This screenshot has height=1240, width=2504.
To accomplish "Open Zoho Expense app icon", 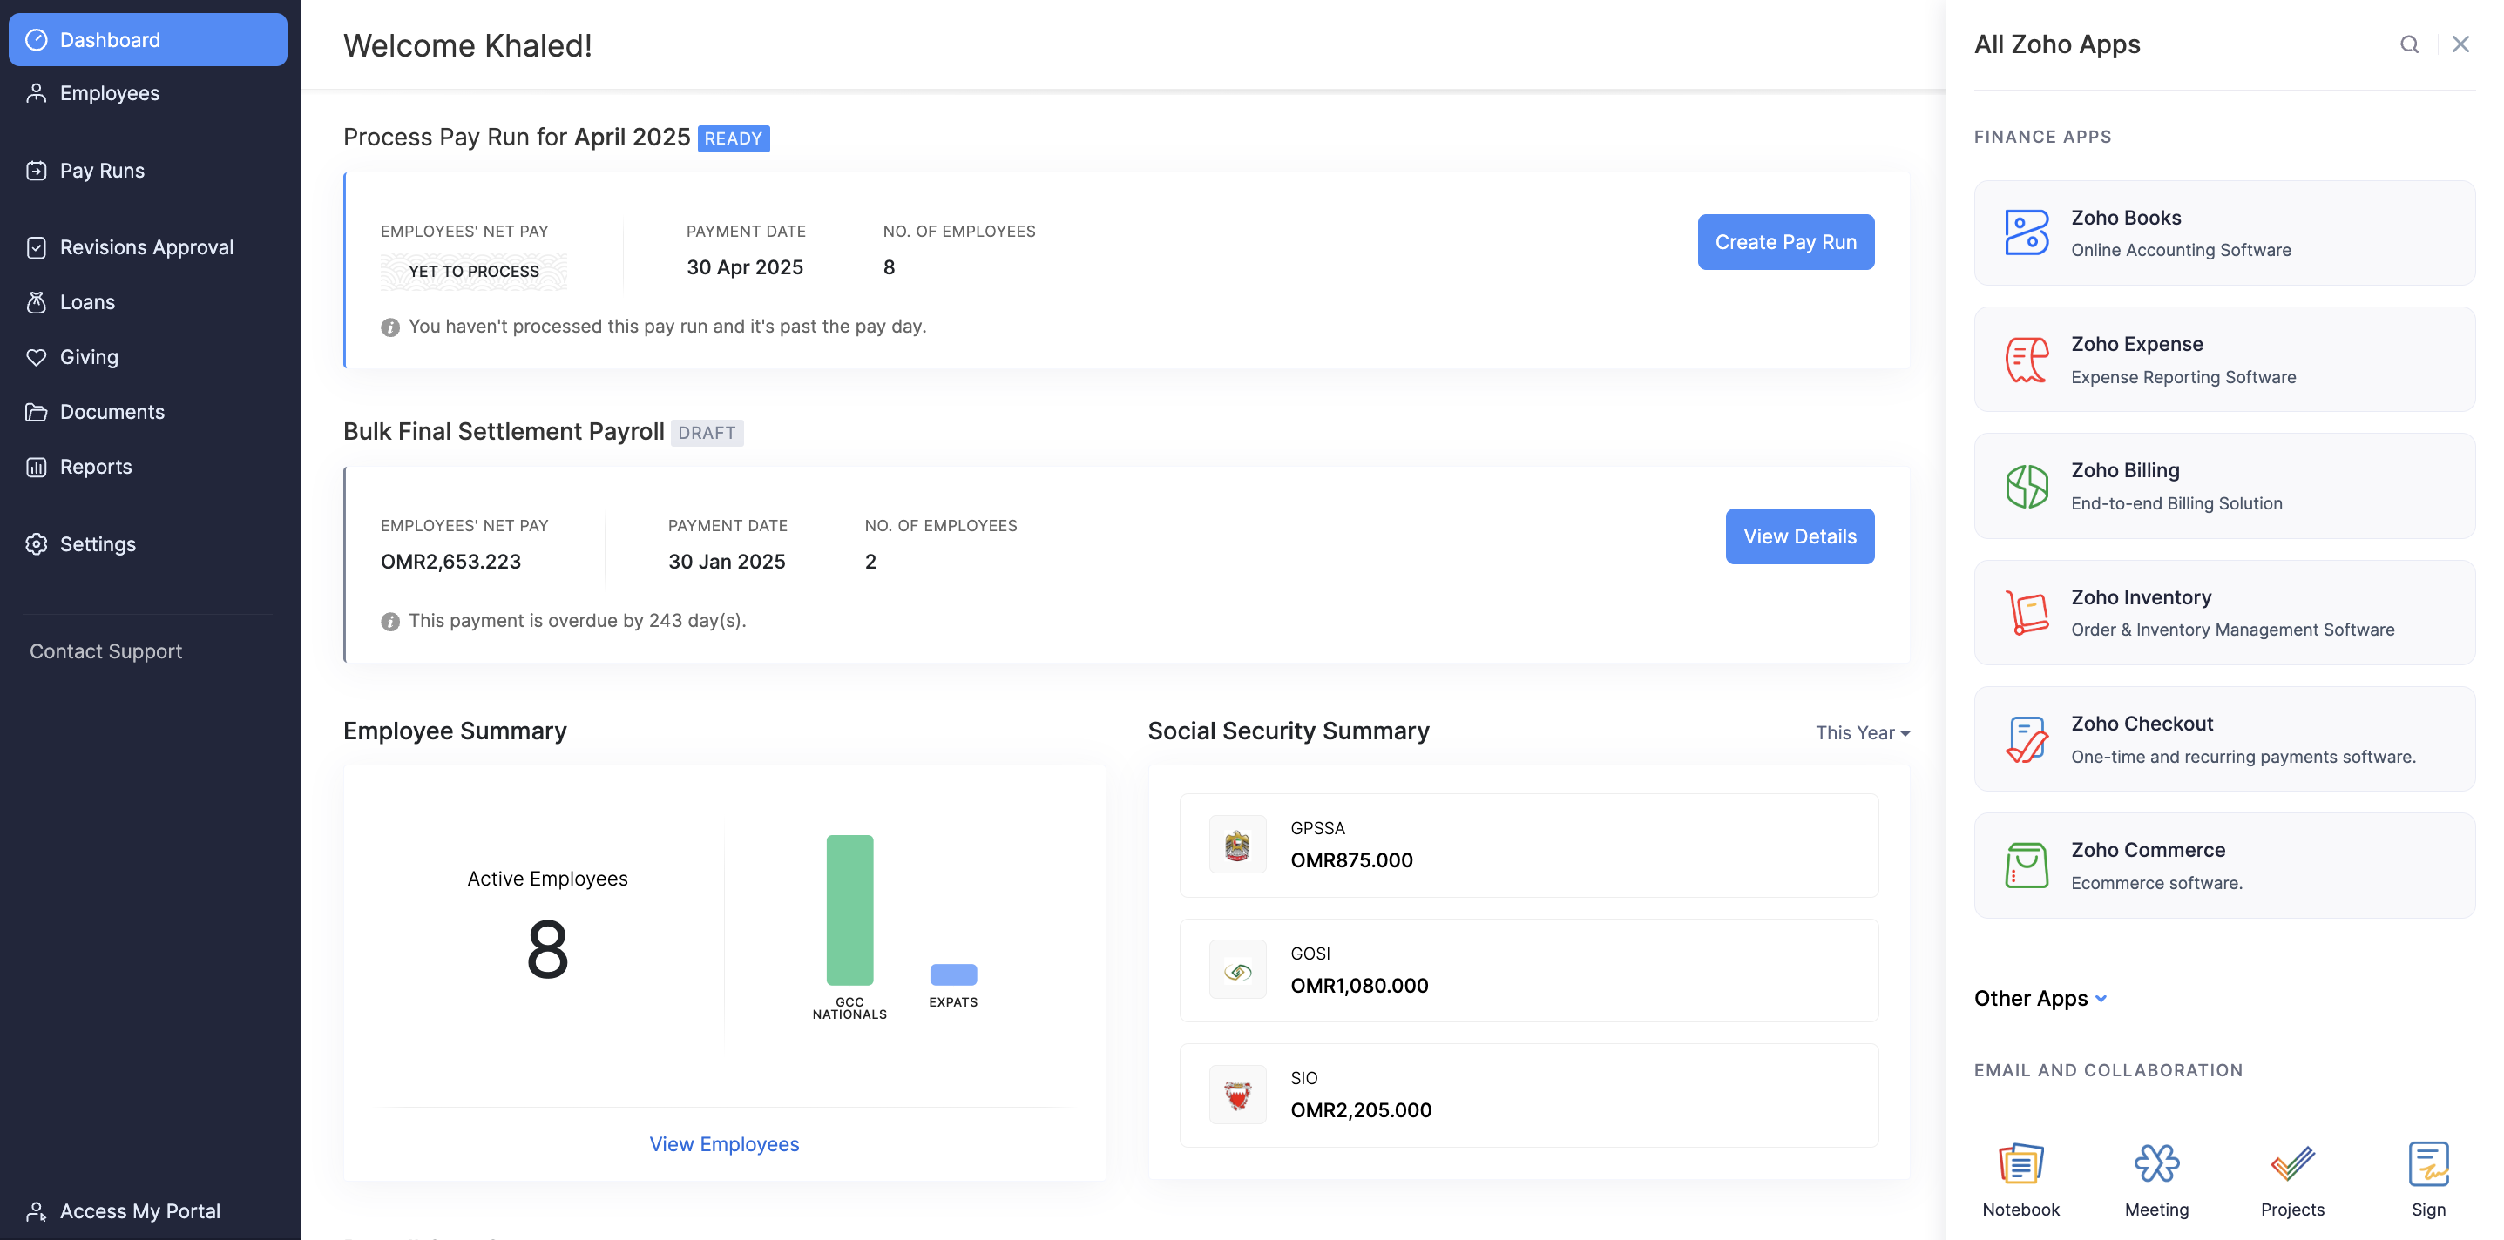I will coord(2027,359).
